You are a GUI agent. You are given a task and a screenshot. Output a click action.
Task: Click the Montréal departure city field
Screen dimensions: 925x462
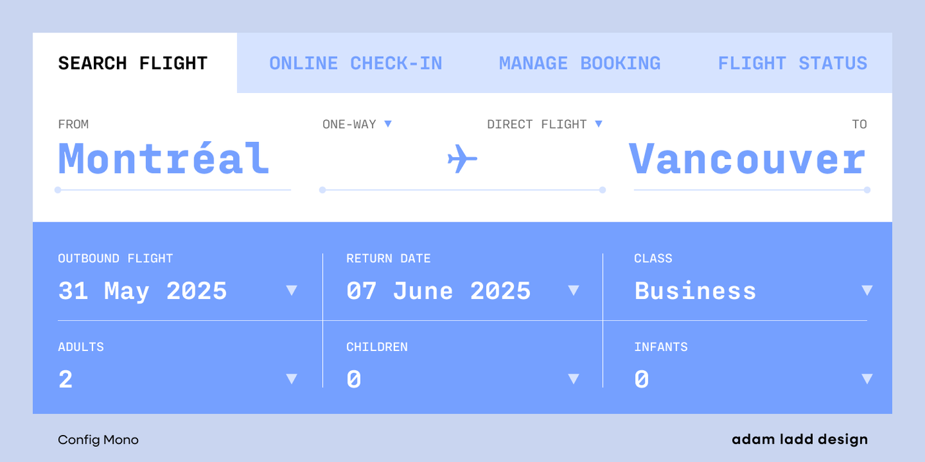click(164, 159)
